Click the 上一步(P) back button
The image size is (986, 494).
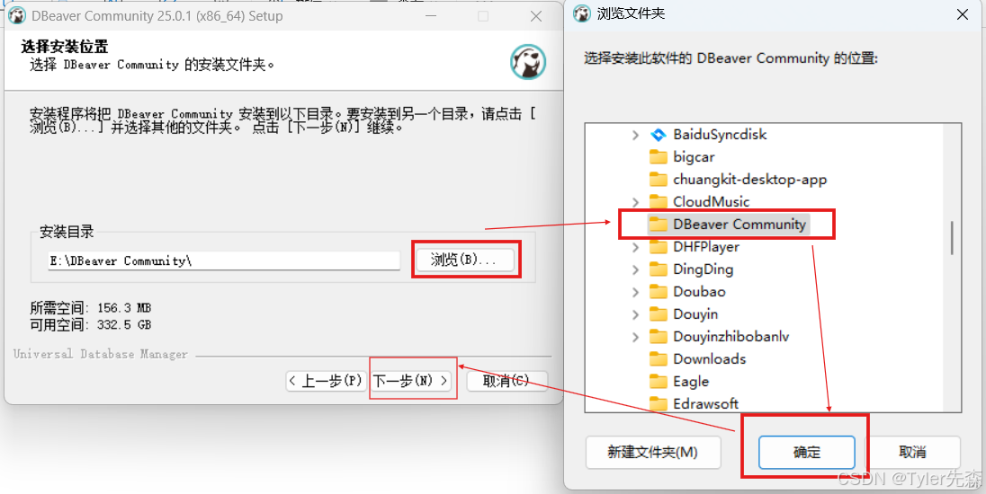327,381
